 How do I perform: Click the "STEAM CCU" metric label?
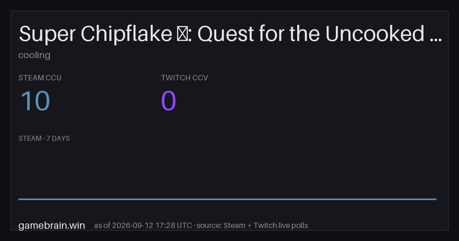pos(40,78)
